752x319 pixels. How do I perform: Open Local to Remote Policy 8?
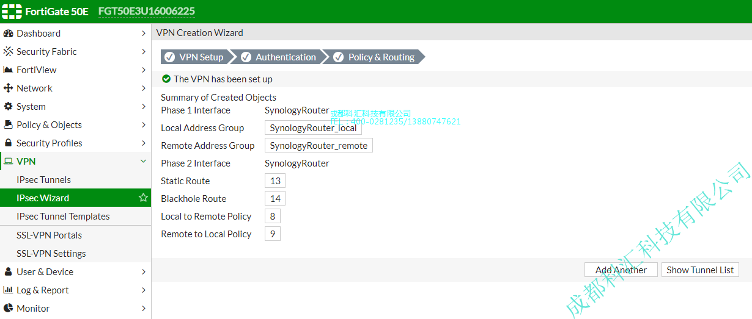[x=273, y=217]
